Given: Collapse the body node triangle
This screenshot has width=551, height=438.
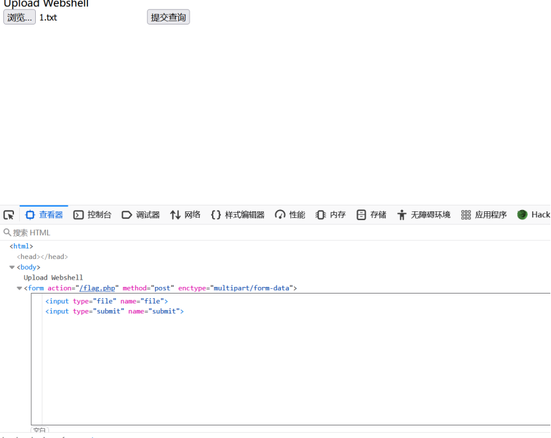Looking at the screenshot, I should pyautogui.click(x=12, y=267).
